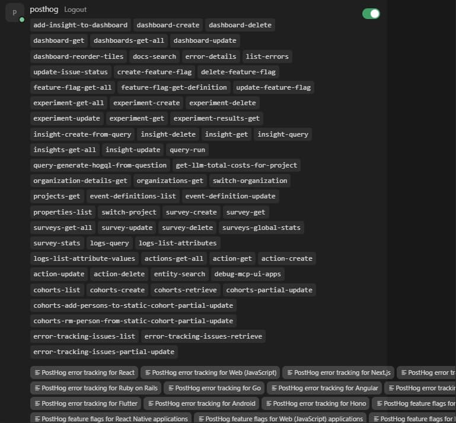Click the experiment-results-get chip
Viewport: 456px width, 423px height.
[216, 118]
